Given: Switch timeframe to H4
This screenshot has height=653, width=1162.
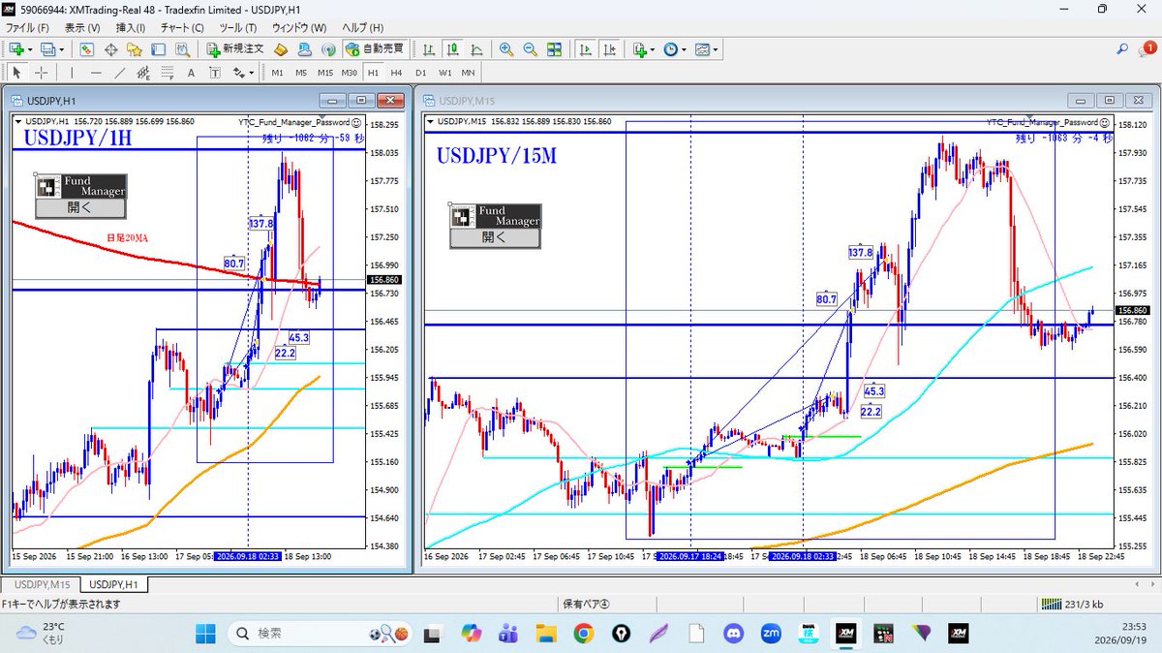Looking at the screenshot, I should (x=397, y=73).
